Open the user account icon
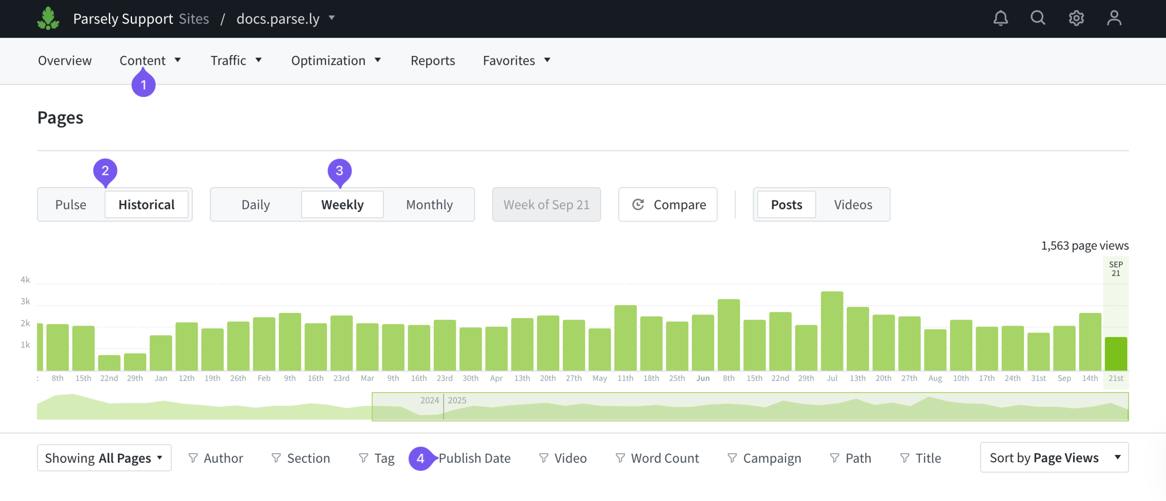 1114,18
